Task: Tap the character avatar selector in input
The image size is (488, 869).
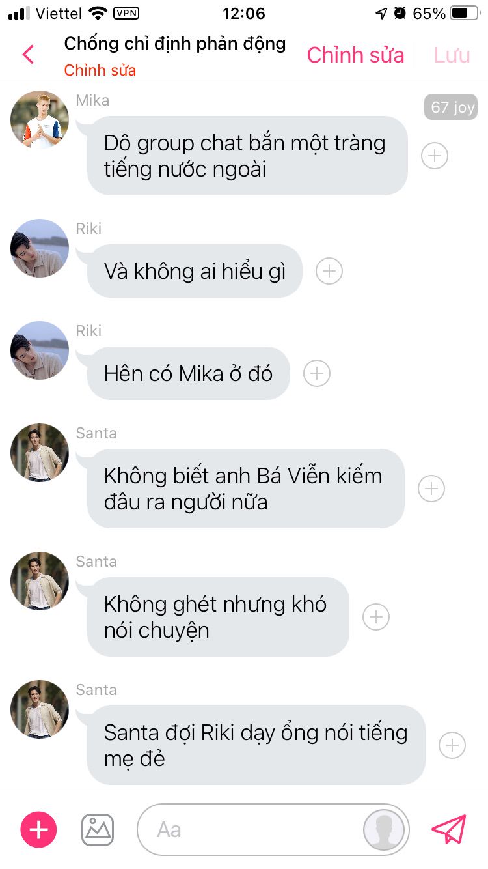Action: (x=384, y=830)
